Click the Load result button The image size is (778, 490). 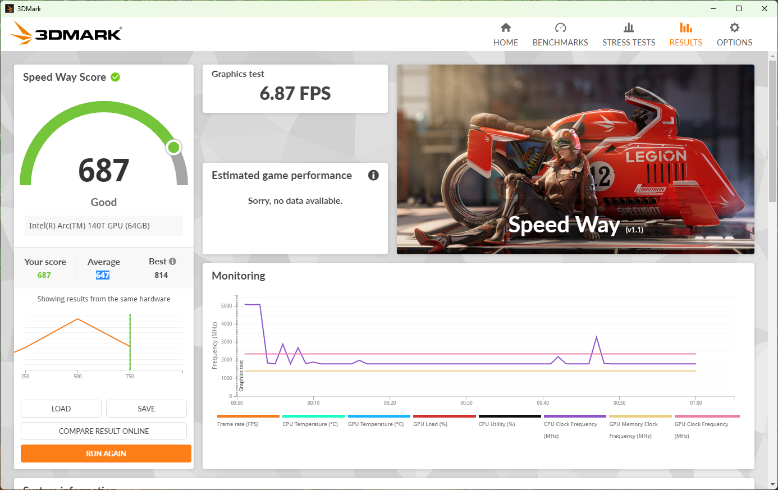(x=61, y=409)
